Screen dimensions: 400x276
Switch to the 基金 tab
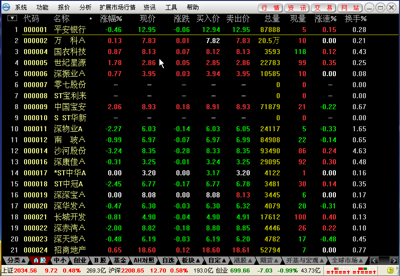click(x=120, y=260)
